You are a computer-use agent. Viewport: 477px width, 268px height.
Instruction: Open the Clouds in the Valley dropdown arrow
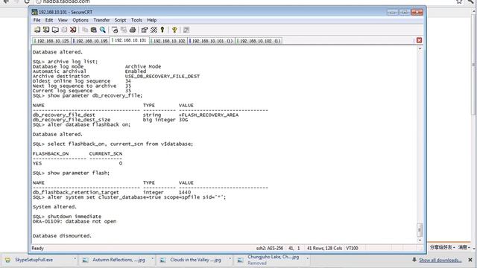click(230, 259)
